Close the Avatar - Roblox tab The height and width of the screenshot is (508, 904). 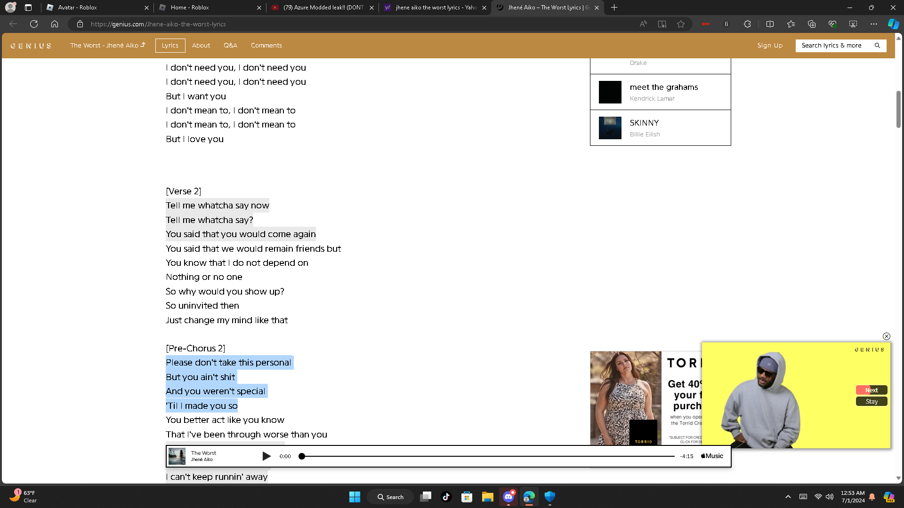coord(146,8)
